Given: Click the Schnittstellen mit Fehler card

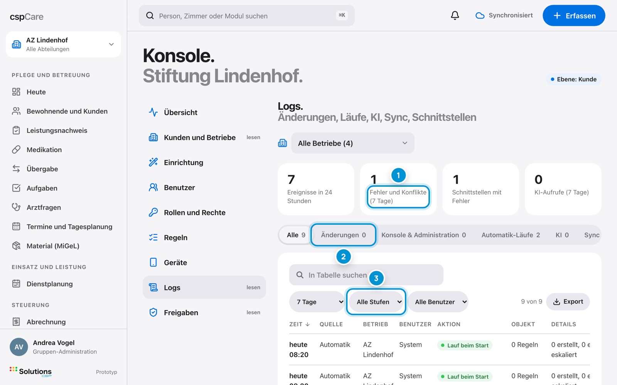Looking at the screenshot, I should pyautogui.click(x=480, y=189).
